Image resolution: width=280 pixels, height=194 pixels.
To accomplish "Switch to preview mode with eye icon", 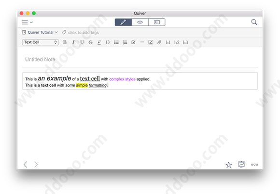I will click(x=140, y=22).
